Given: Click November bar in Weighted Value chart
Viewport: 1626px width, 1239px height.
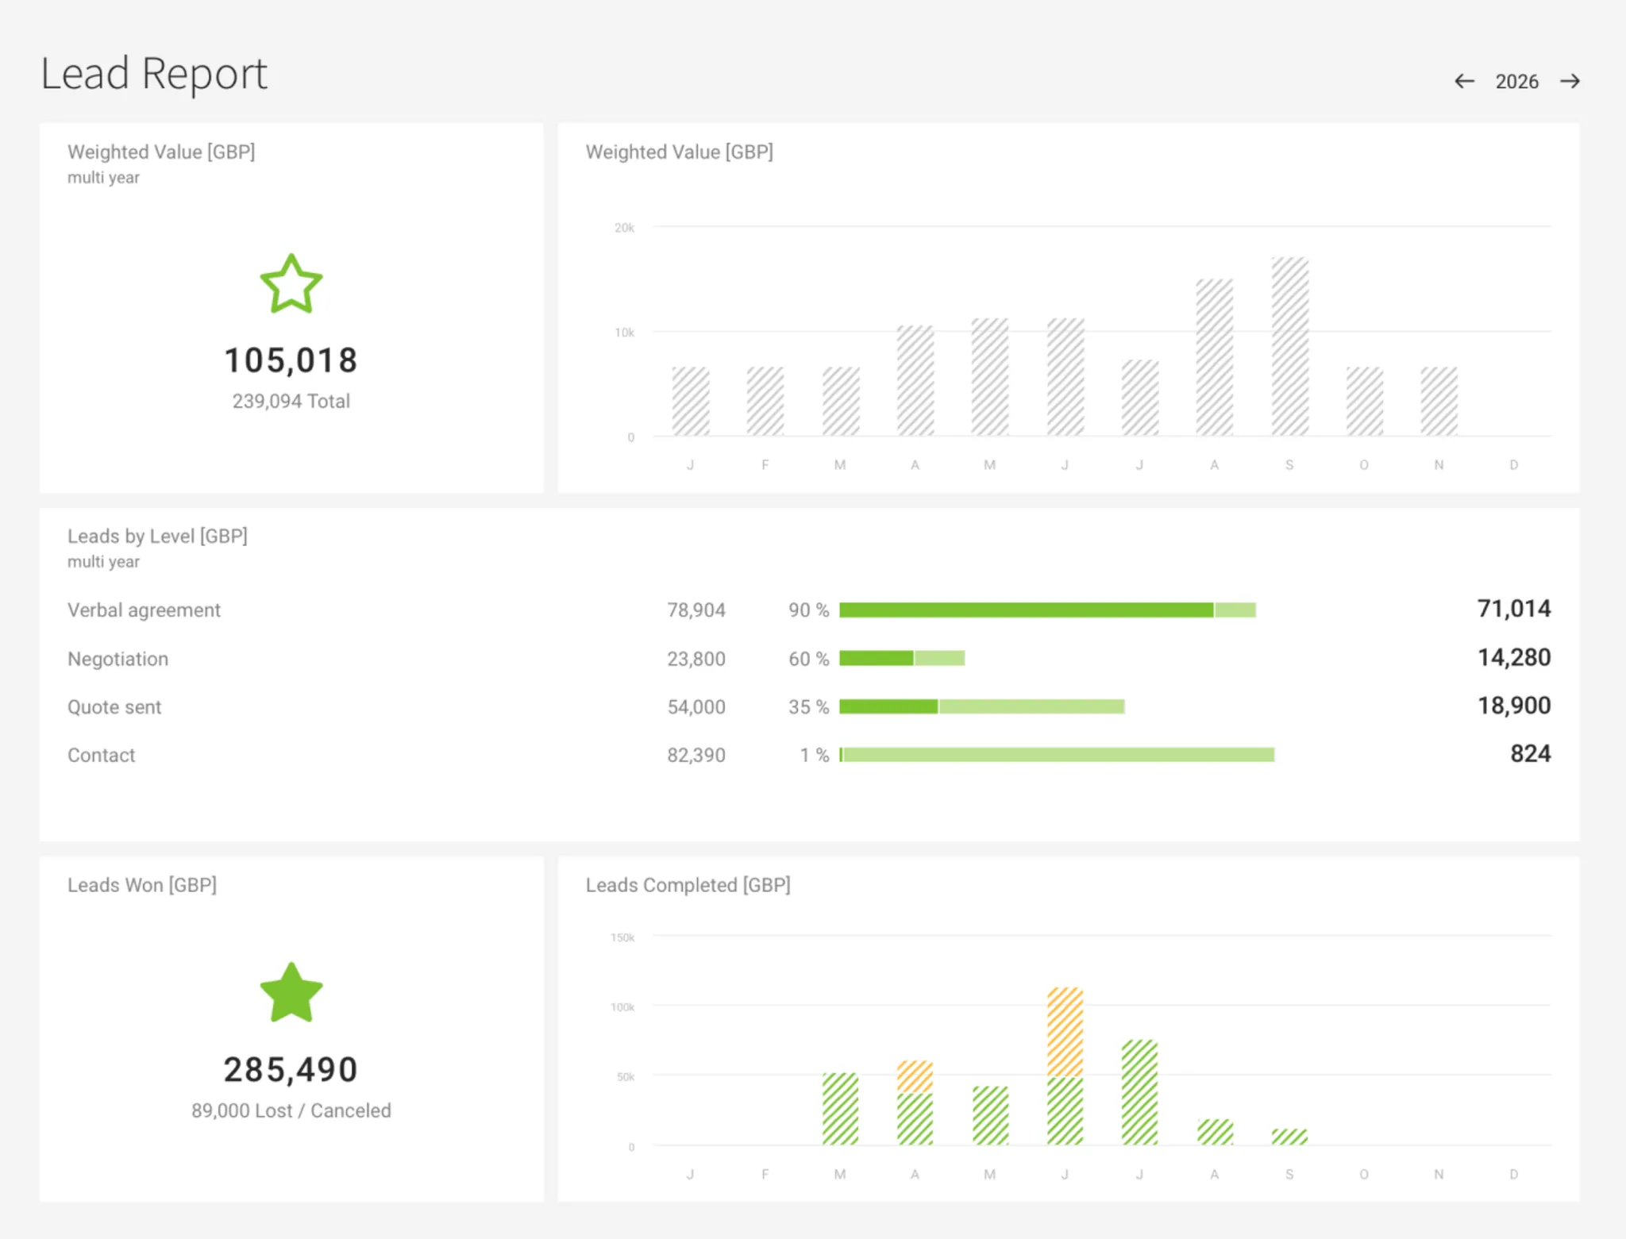Looking at the screenshot, I should coord(1439,402).
